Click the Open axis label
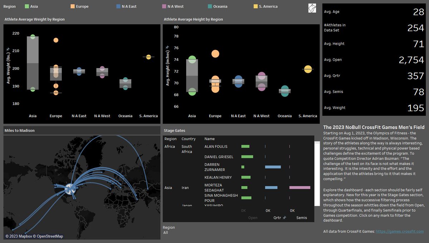Viewport: 429px width, 243px height. 253,218
